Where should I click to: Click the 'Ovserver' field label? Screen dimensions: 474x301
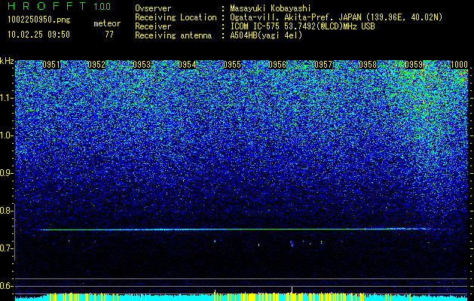point(153,8)
